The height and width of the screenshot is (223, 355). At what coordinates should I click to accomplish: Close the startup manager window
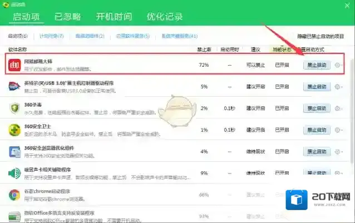click(x=347, y=6)
